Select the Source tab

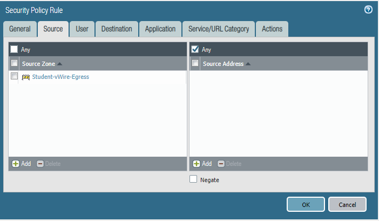click(x=53, y=29)
